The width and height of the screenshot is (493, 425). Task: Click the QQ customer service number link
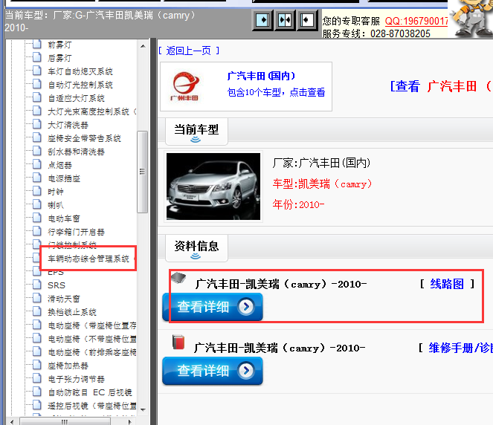coord(416,21)
